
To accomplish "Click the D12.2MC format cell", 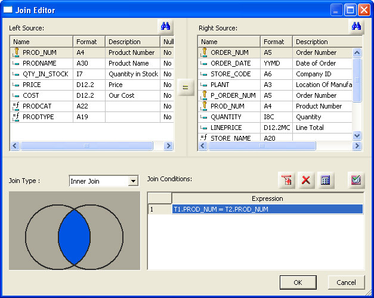I will click(276, 128).
